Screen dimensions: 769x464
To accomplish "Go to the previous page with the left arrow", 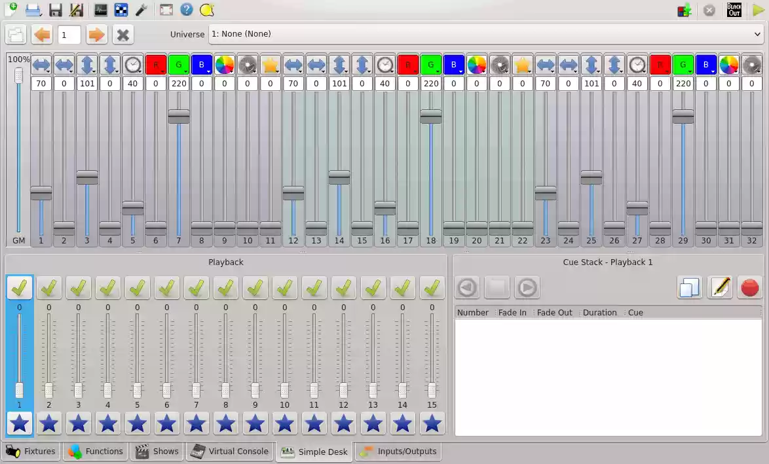I will [x=42, y=35].
